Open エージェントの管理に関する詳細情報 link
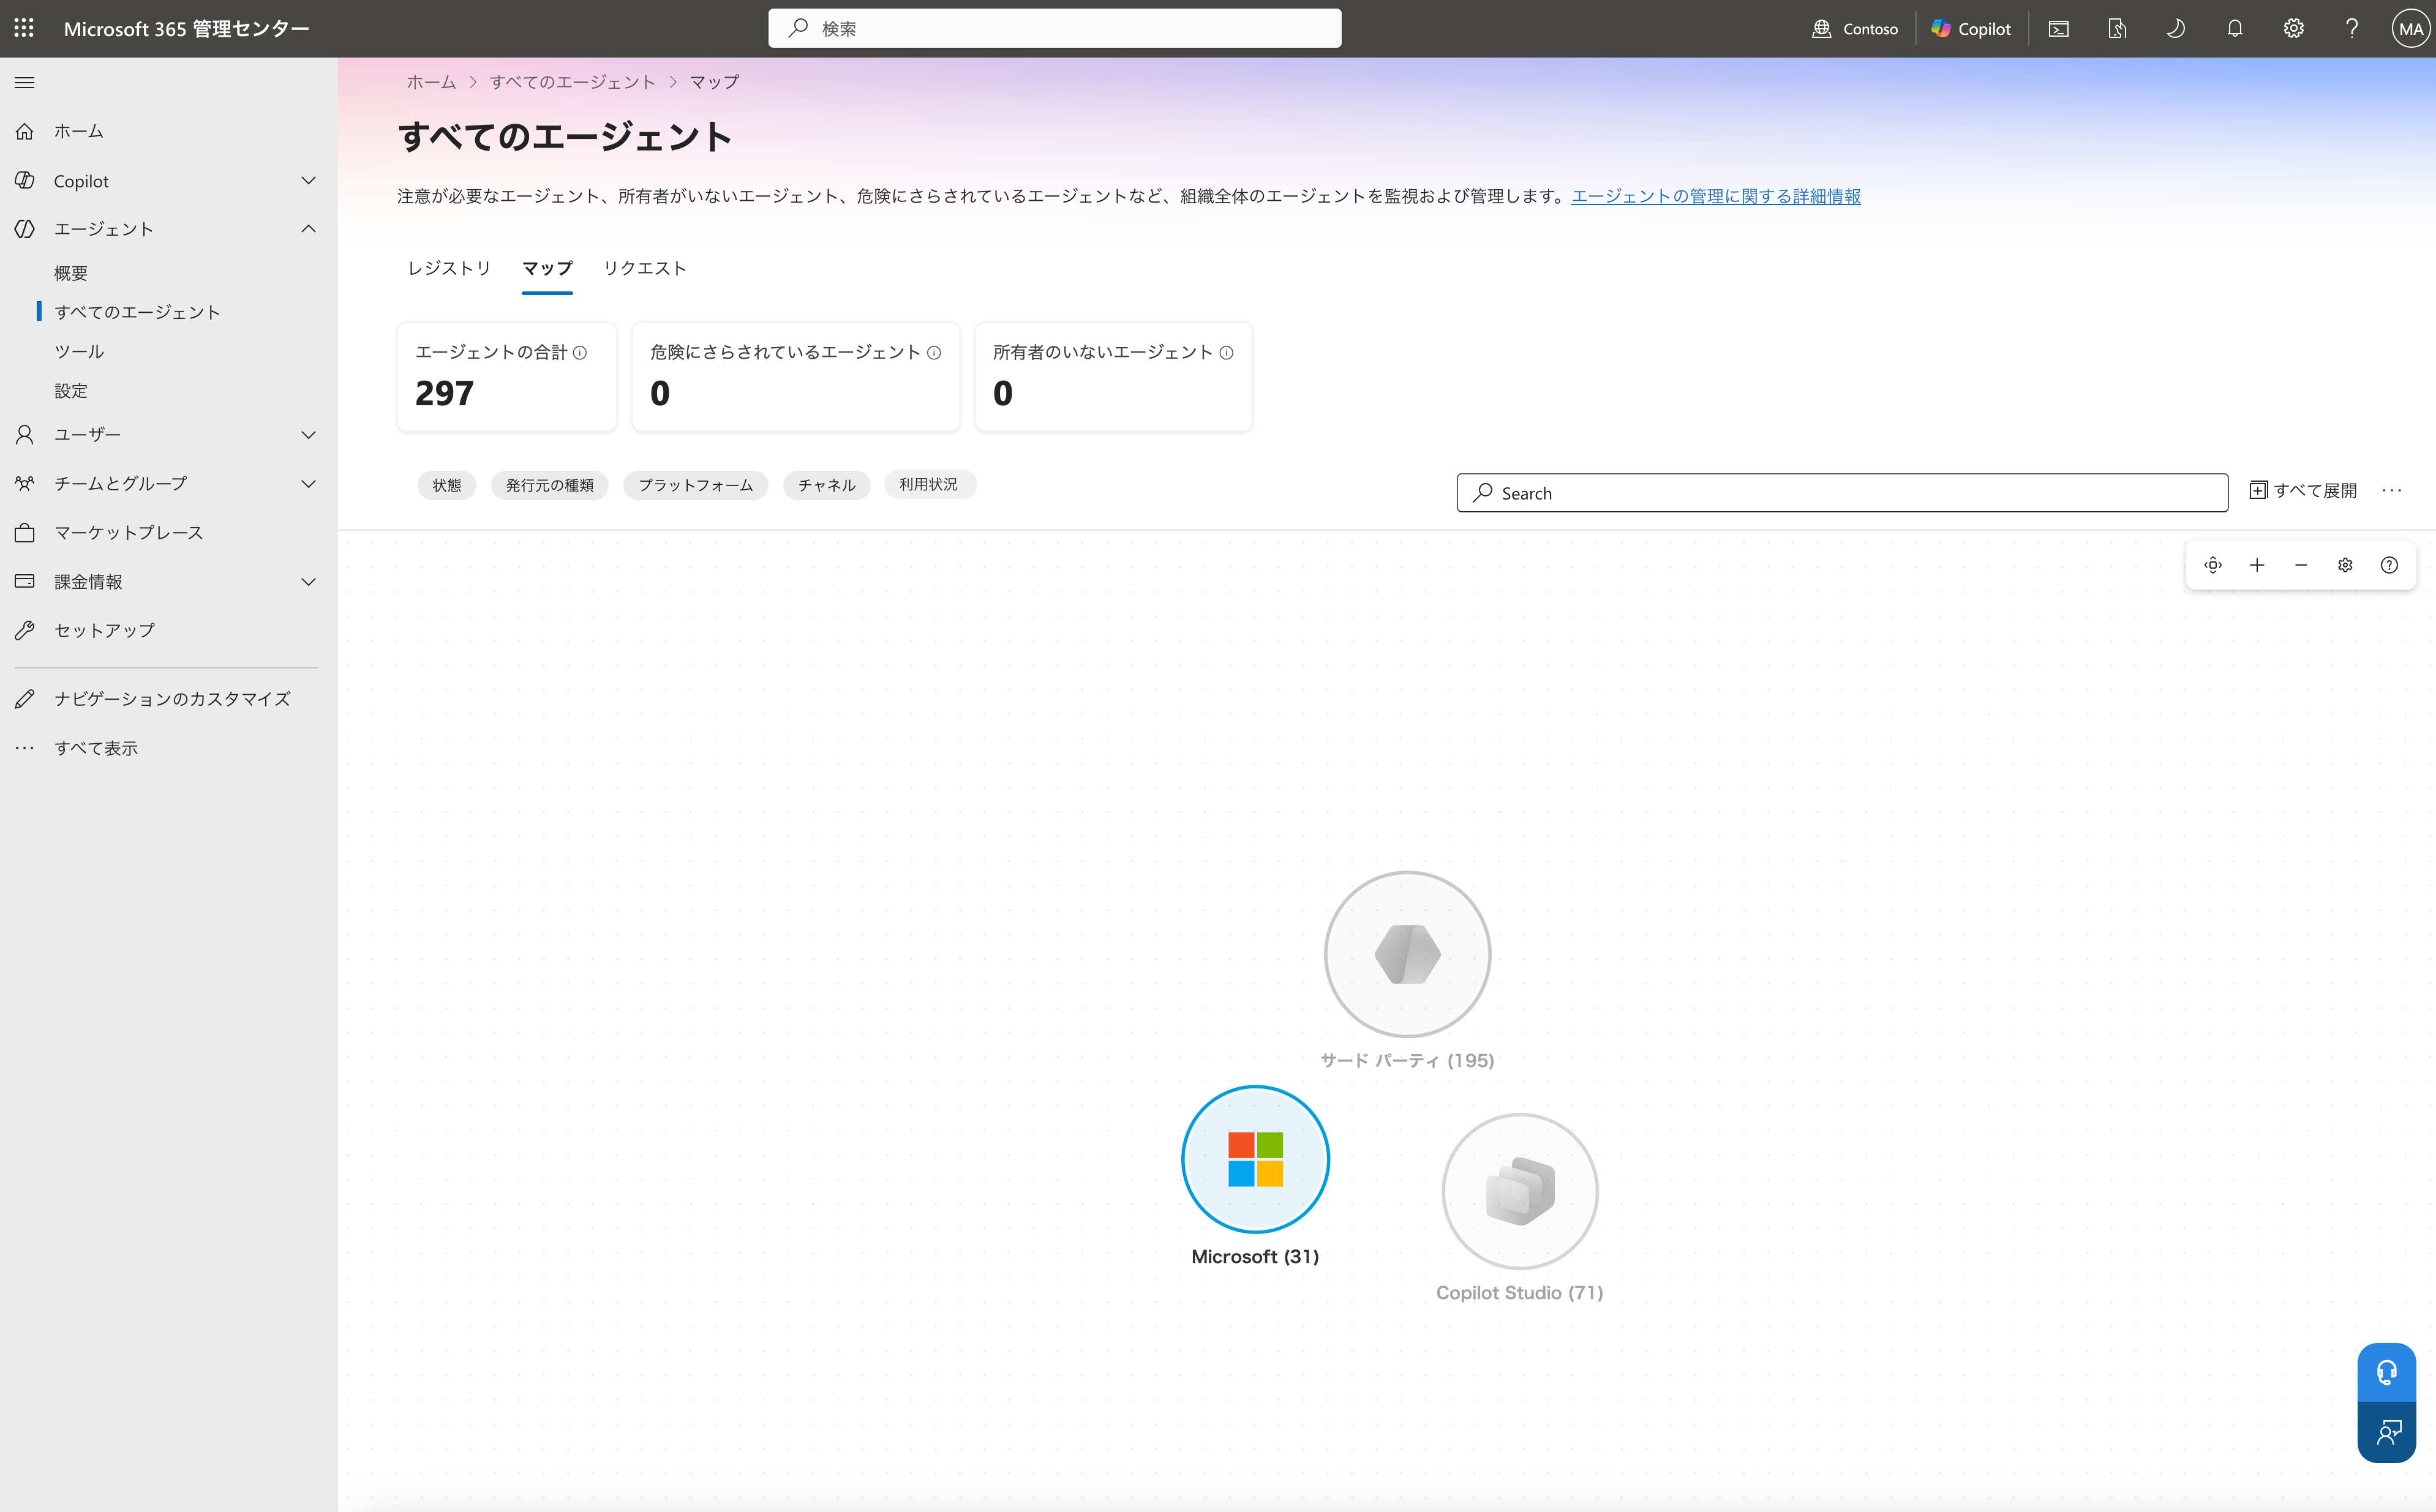2436x1512 pixels. click(x=1716, y=196)
